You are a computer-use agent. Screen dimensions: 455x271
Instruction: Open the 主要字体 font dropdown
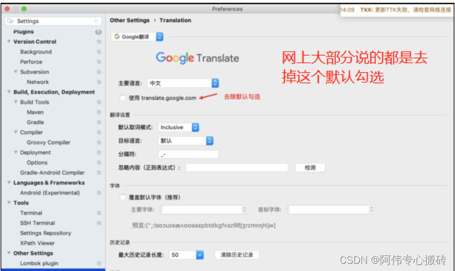pos(204,210)
